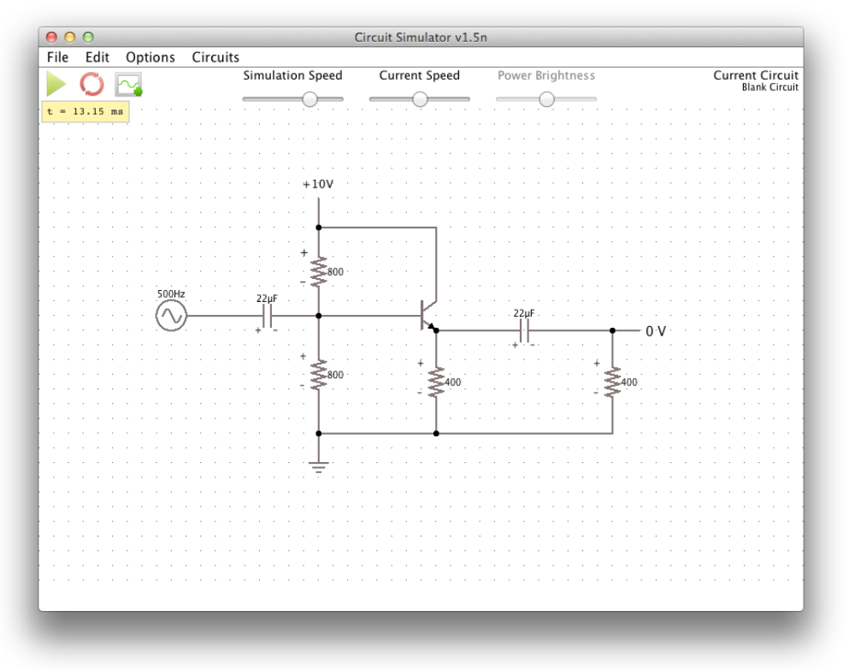Viewport: 849px width, 670px height.
Task: Click the red circular reset icon
Action: click(91, 84)
